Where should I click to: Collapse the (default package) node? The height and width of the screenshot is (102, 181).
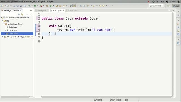coord(4,24)
